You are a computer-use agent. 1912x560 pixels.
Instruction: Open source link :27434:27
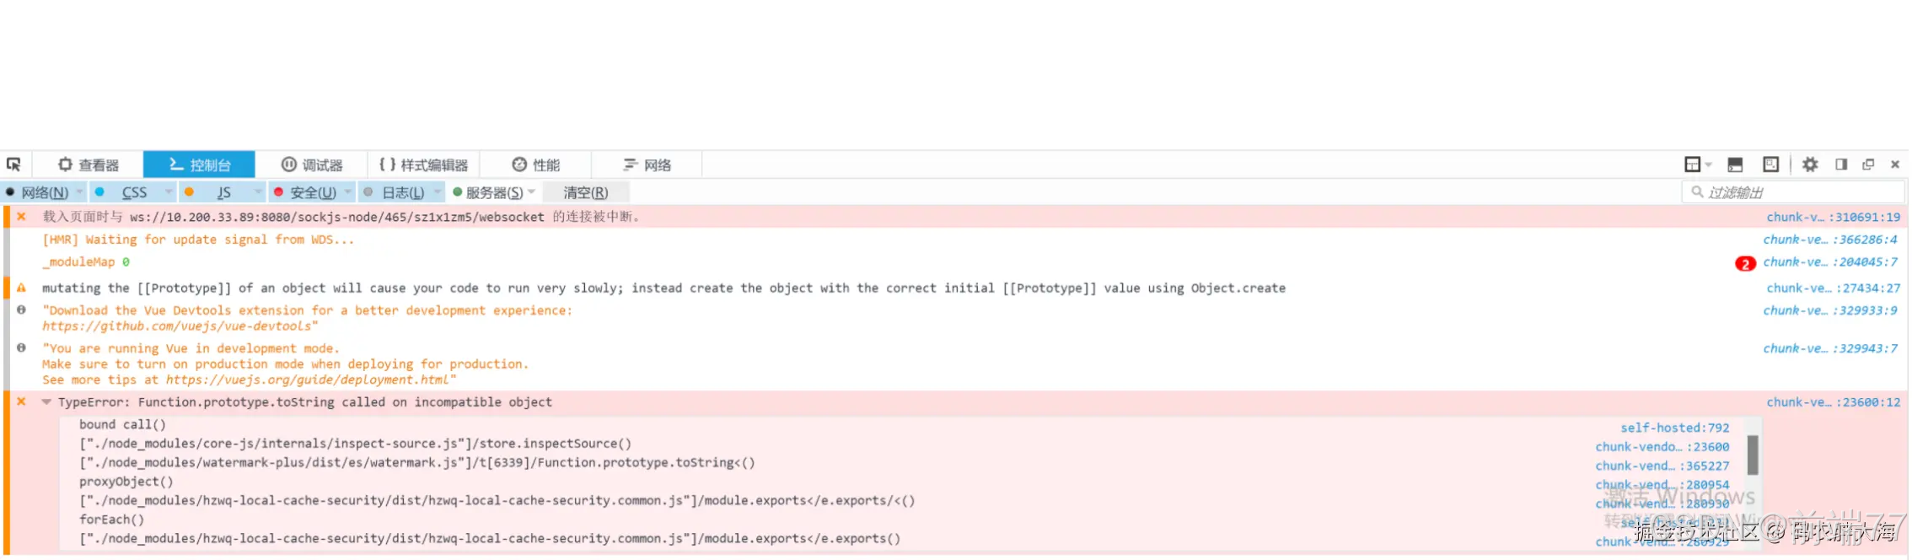coord(1834,288)
